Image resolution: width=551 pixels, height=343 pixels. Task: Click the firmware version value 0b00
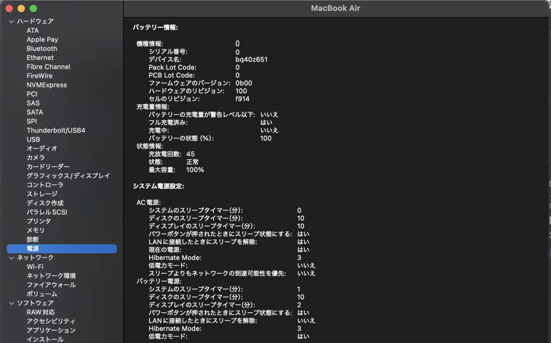point(244,83)
